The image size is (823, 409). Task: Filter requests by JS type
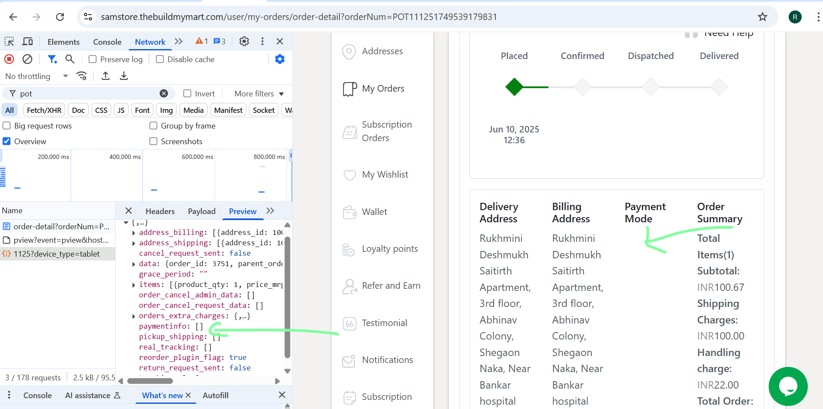click(x=121, y=110)
